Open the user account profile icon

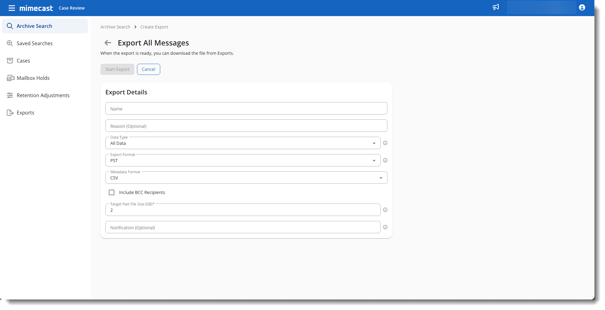pyautogui.click(x=582, y=7)
